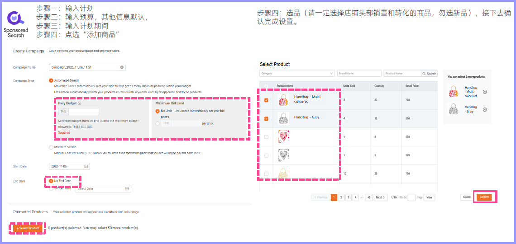
Task: Click the Select Date end date field
Action: click(103, 189)
